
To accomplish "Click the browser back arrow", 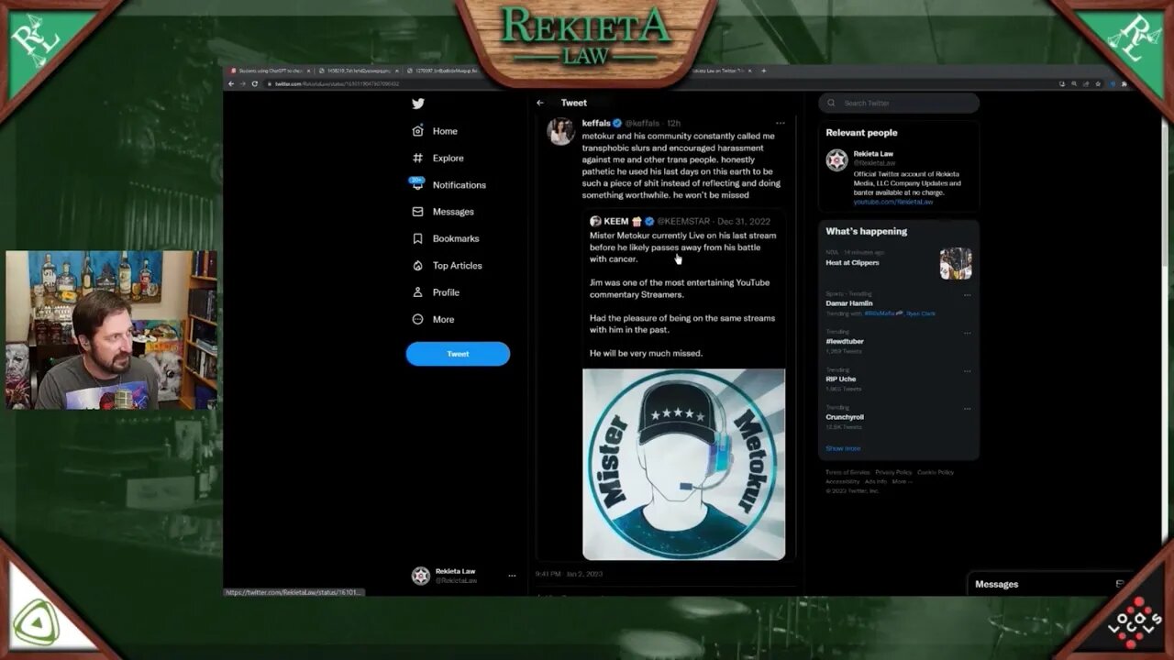I will (230, 83).
